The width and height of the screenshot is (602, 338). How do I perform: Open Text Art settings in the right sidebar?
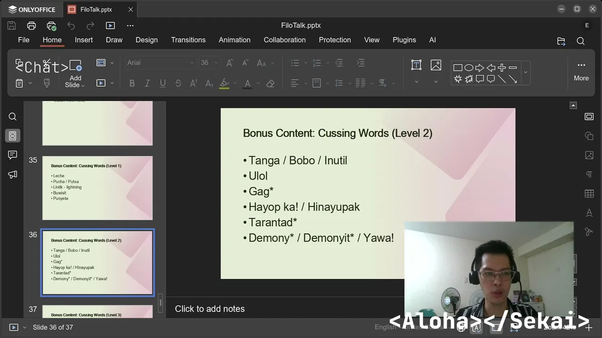tap(589, 213)
